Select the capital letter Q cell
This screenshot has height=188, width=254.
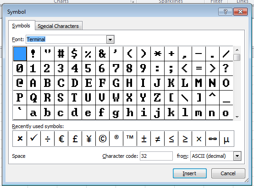tap(33, 97)
